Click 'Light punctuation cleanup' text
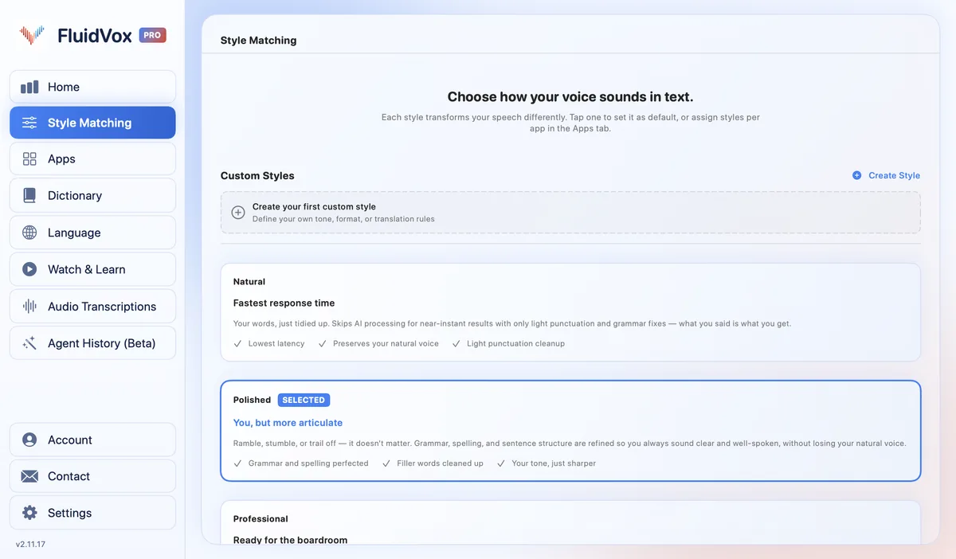Screen dimensions: 956x559 click(515, 343)
